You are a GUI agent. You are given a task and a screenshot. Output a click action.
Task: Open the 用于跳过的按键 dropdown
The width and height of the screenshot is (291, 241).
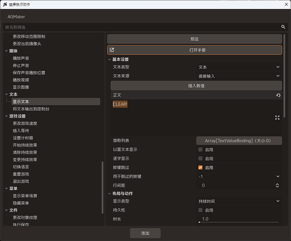coord(239,176)
